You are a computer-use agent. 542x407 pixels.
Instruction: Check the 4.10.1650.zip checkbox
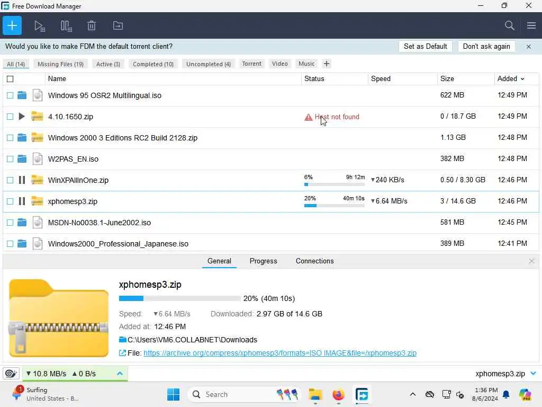pos(10,117)
